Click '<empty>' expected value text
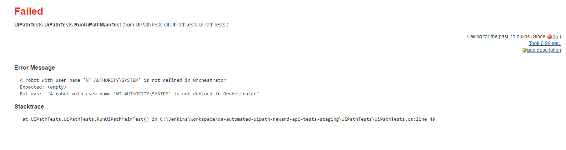The width and height of the screenshot is (566, 150). (57, 87)
